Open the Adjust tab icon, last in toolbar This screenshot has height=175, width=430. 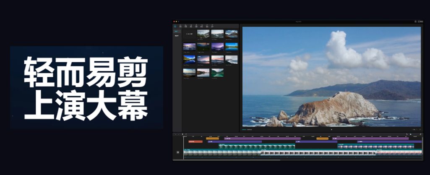click(212, 26)
